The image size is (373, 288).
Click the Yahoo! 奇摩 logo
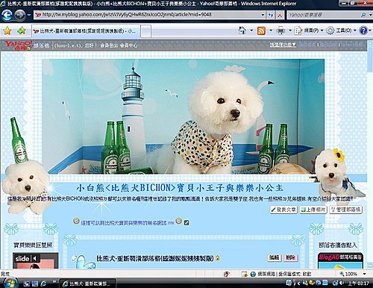pyautogui.click(x=19, y=45)
